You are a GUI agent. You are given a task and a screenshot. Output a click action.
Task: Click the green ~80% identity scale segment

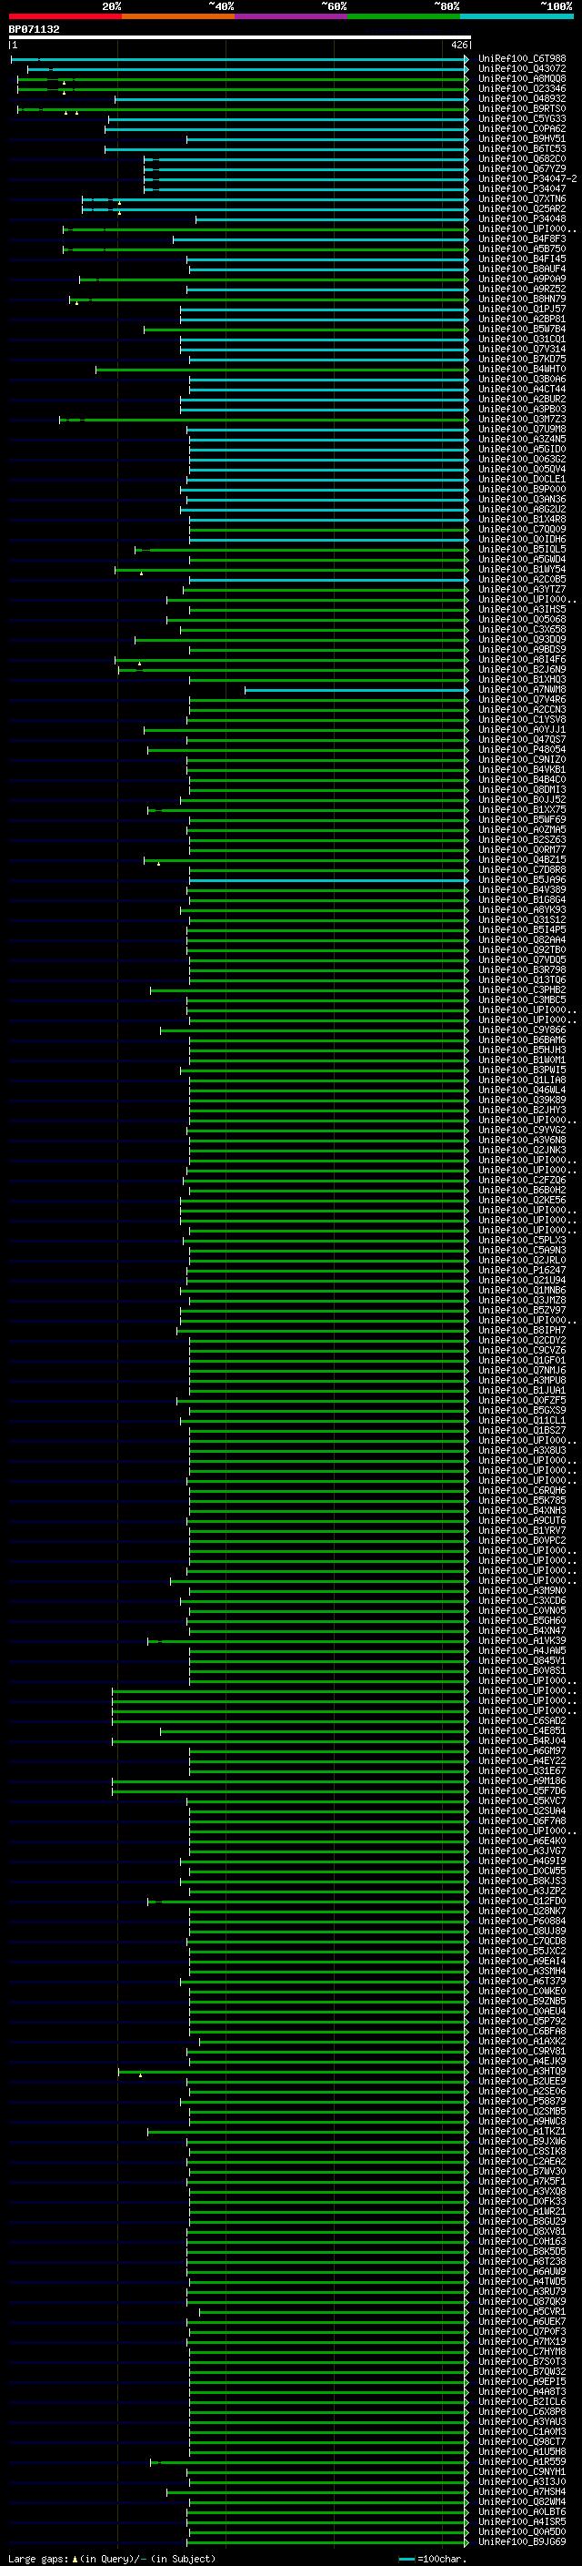pyautogui.click(x=404, y=16)
